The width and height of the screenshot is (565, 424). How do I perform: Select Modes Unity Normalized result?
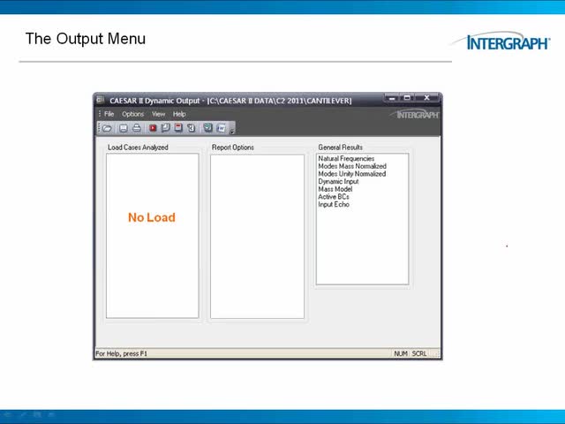tap(352, 174)
